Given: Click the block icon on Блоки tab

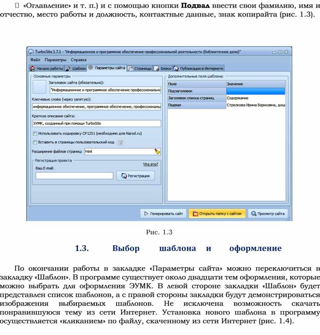Looking at the screenshot, I should (x=156, y=69).
